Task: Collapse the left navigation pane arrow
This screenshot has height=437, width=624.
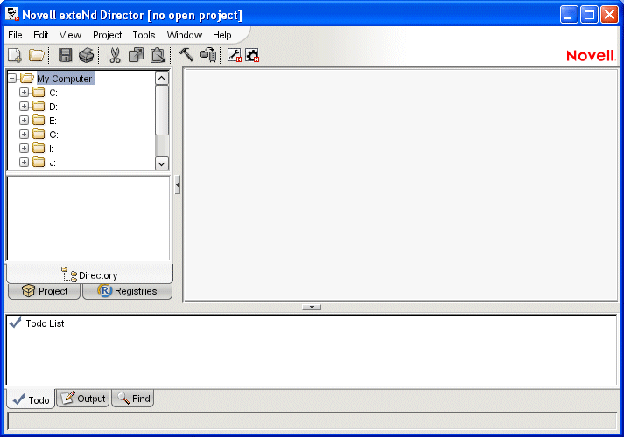Action: 177,184
